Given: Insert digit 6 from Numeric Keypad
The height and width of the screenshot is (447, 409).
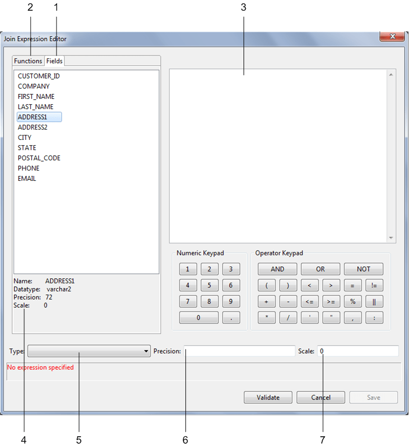Looking at the screenshot, I should (231, 286).
